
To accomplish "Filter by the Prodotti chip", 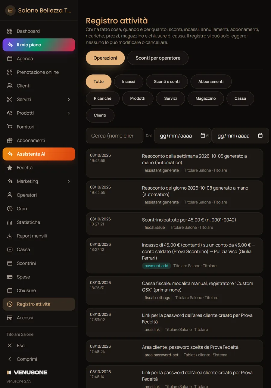I will point(138,98).
